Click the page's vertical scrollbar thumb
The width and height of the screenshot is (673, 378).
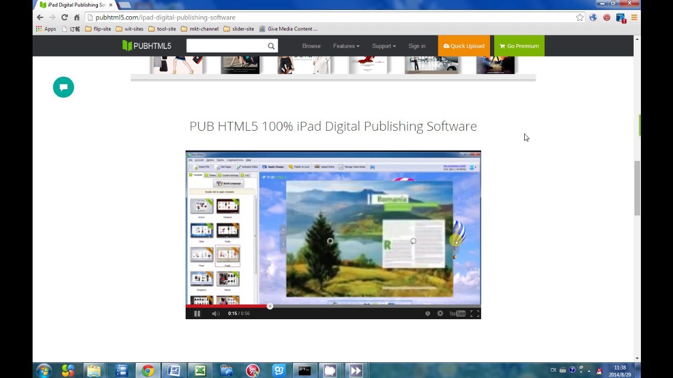(637, 188)
